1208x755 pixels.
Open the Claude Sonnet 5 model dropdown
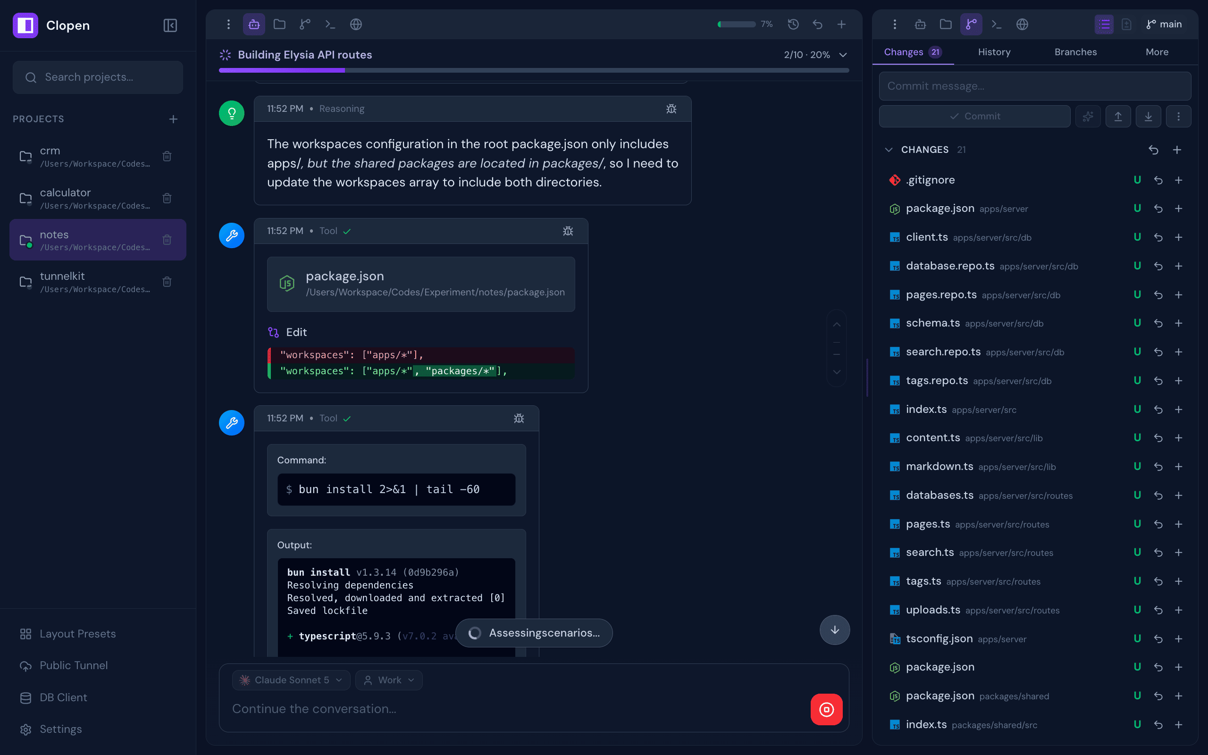tap(292, 680)
